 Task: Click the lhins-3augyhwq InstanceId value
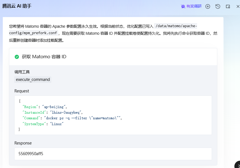tap(66, 113)
